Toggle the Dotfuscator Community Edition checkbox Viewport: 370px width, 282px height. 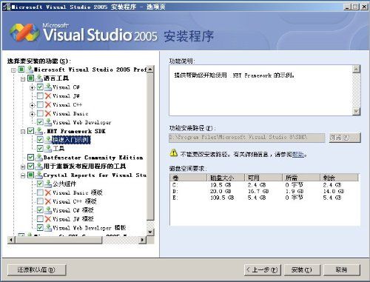[x=31, y=158]
